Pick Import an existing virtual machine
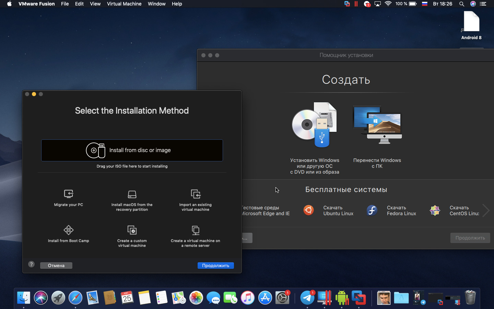 (x=196, y=194)
